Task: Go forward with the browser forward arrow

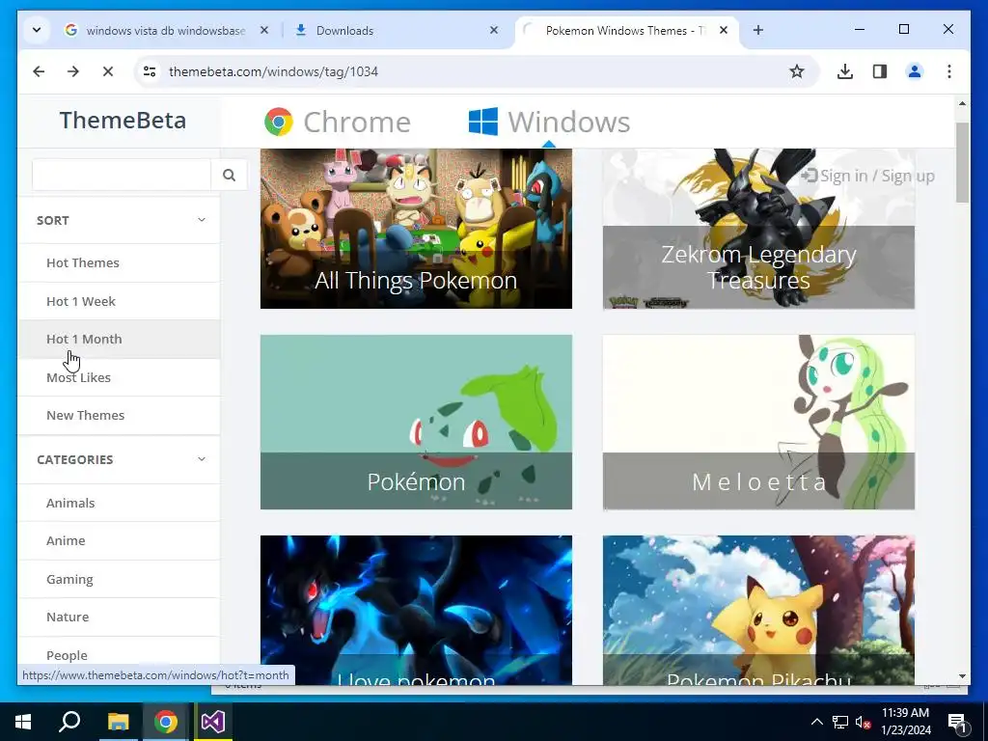Action: (73, 71)
